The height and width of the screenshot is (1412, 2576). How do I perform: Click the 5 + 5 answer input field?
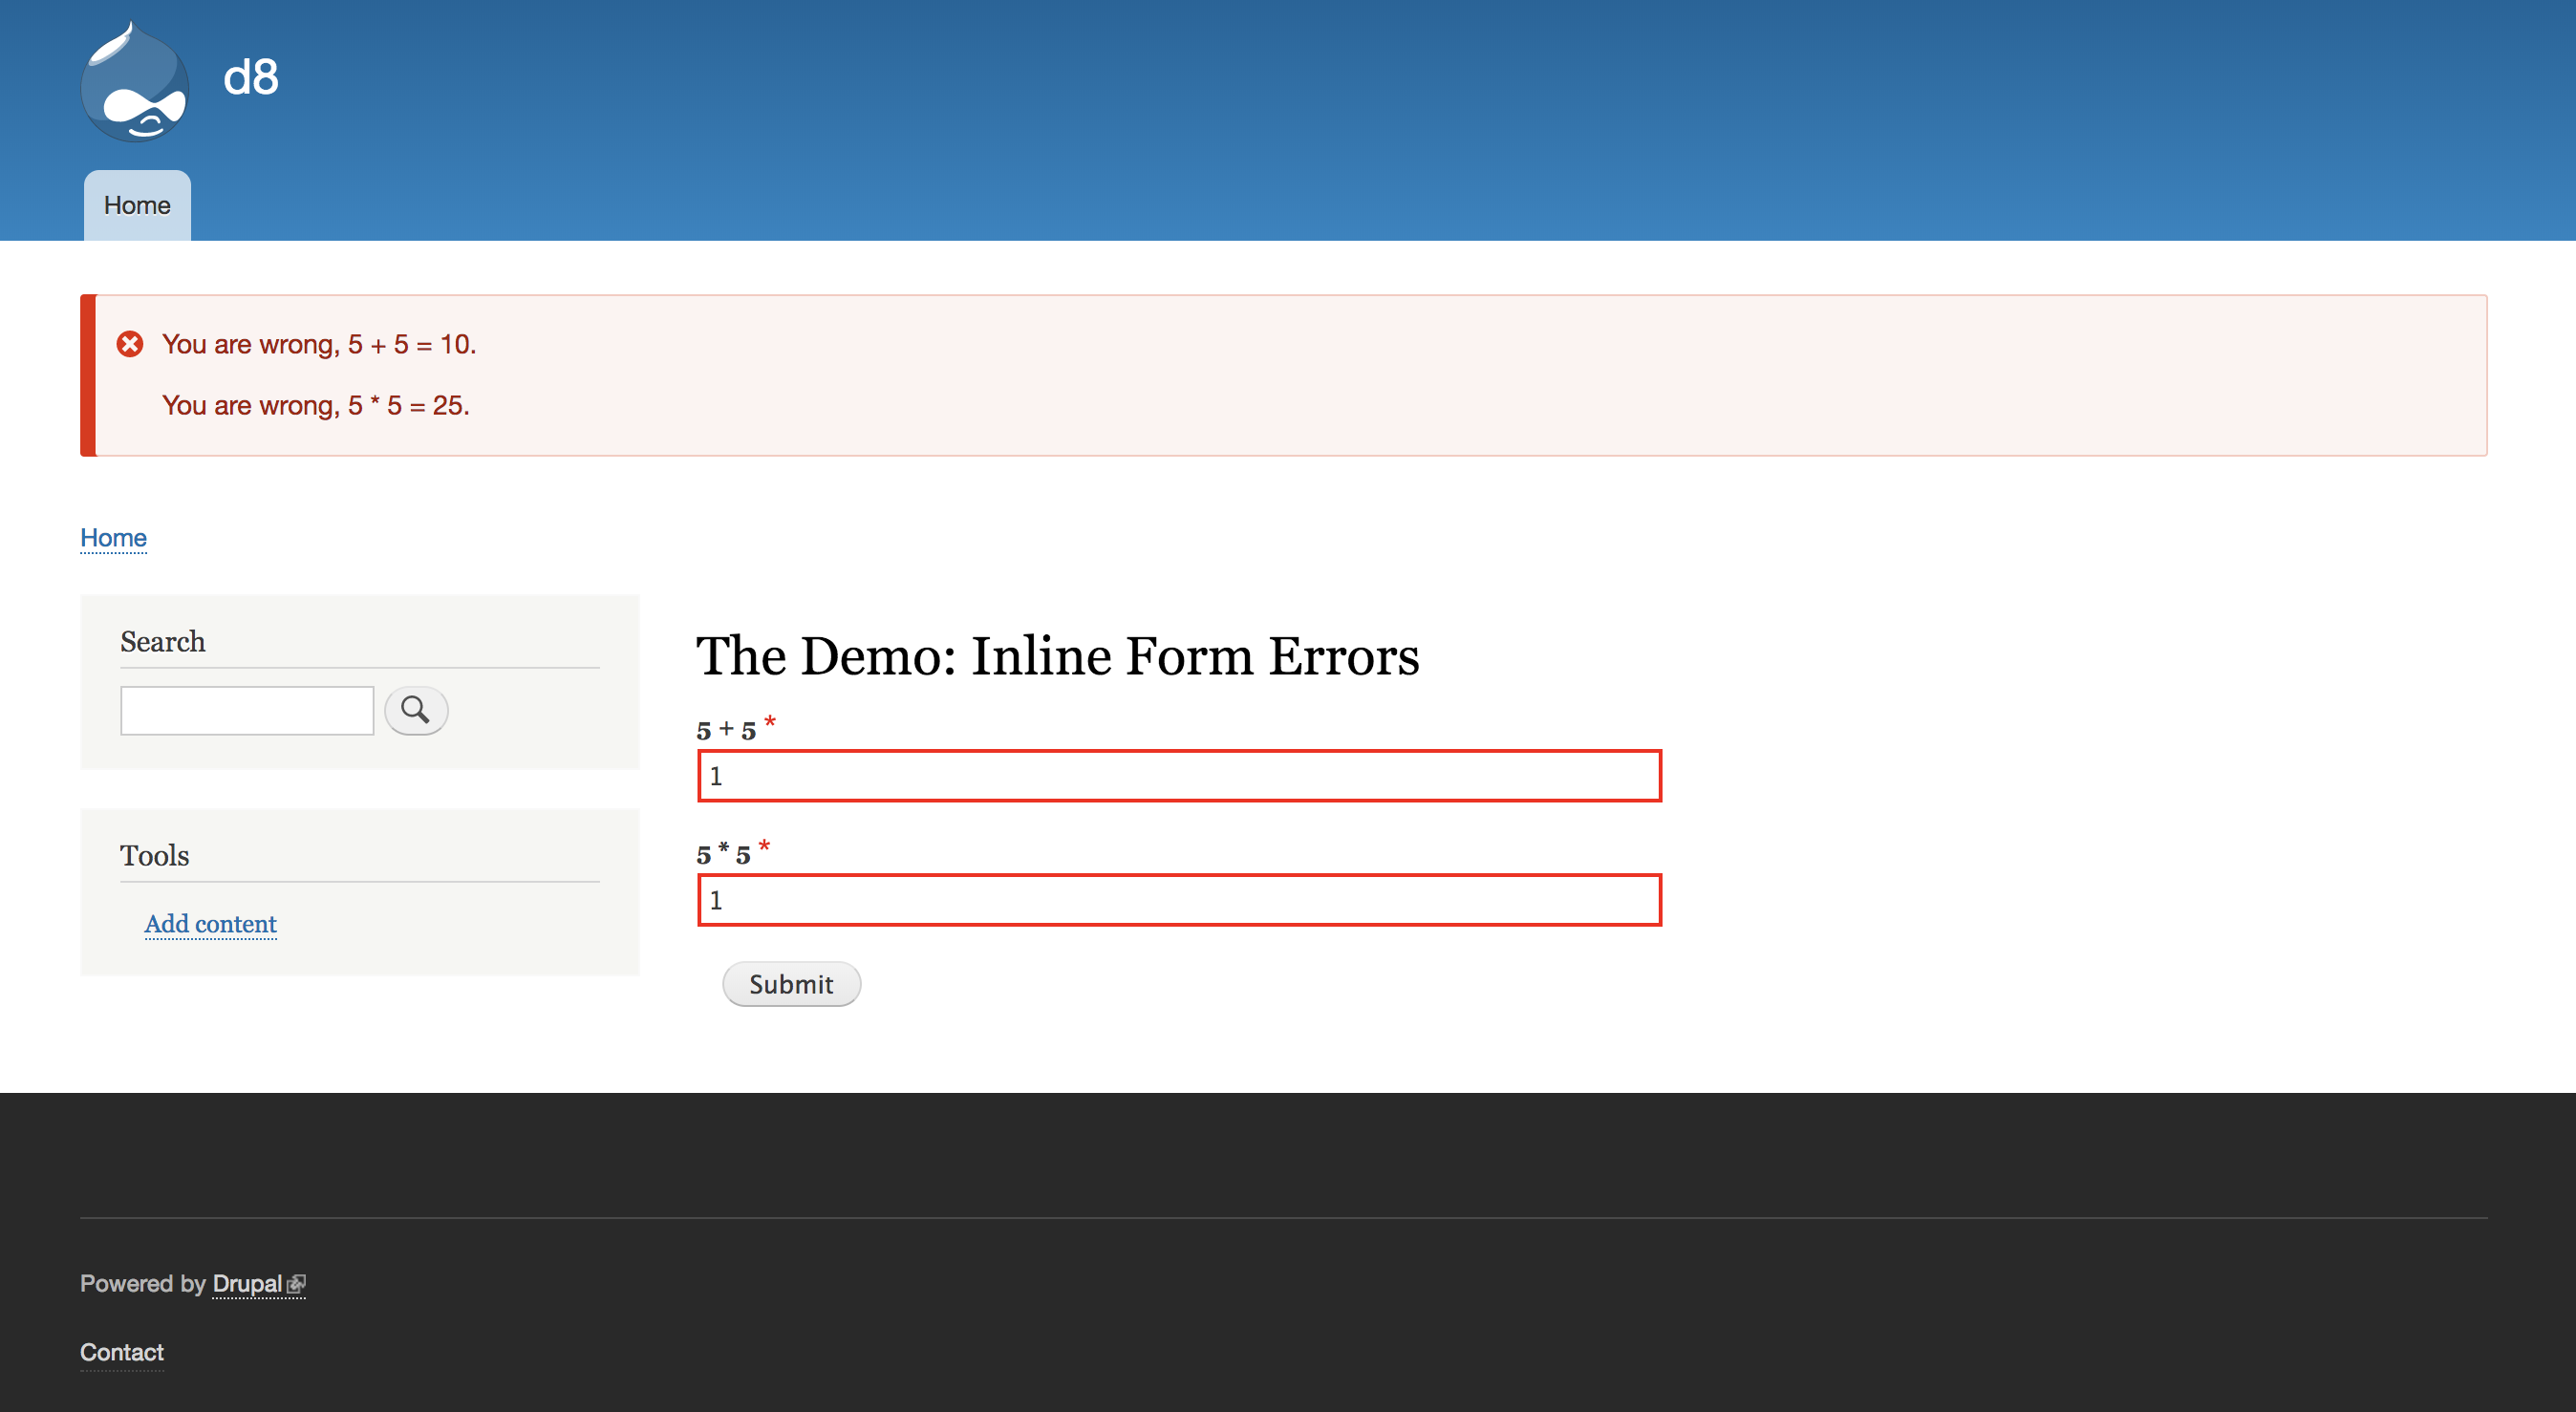tap(1182, 776)
